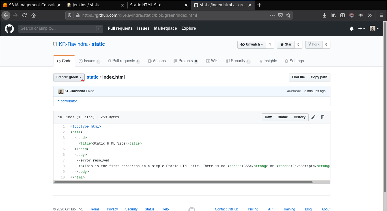The image size is (387, 211).
Task: Open the Blame view
Action: coord(283,117)
